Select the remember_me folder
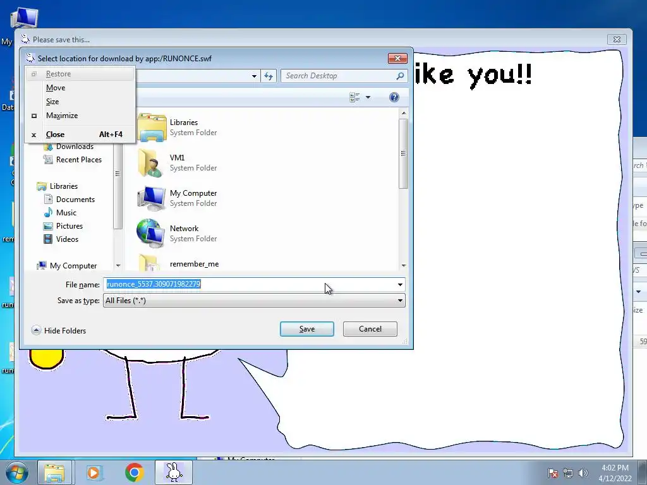This screenshot has height=485, width=647. pos(178,264)
